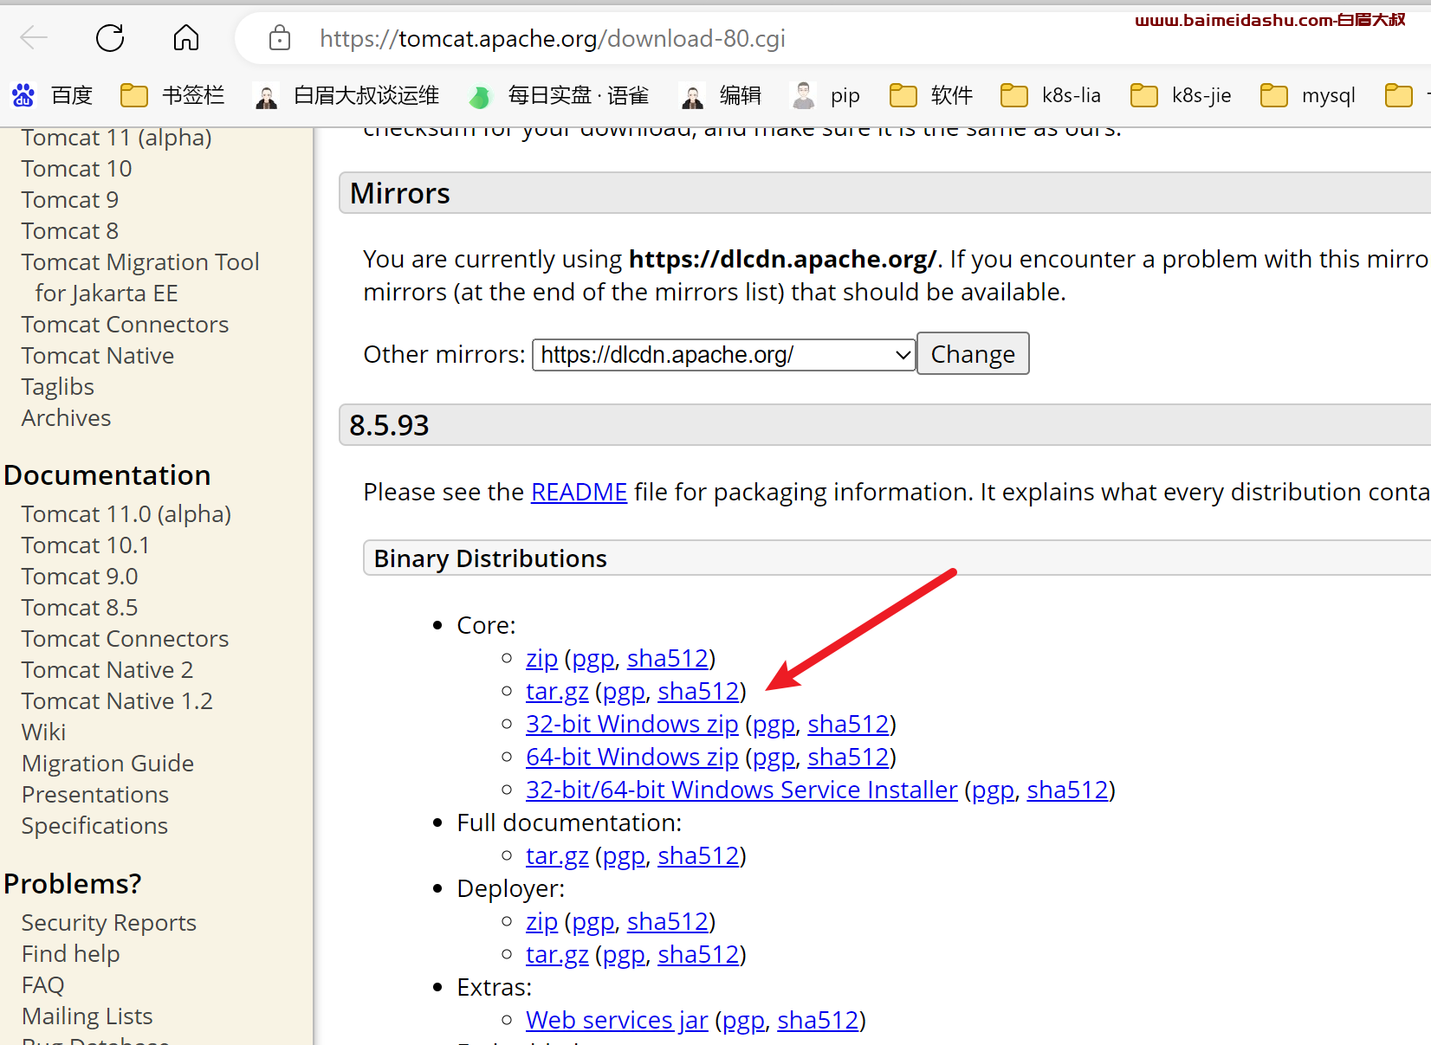
Task: Click the address bar URL
Action: (553, 38)
